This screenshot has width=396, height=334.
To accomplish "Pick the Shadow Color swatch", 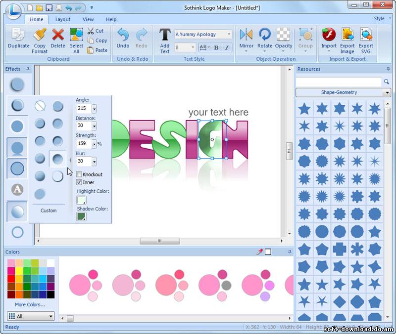I will [x=81, y=216].
